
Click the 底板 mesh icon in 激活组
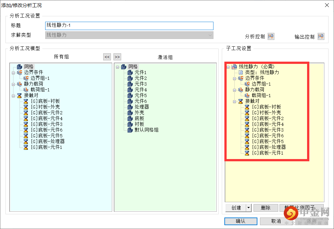130,118
